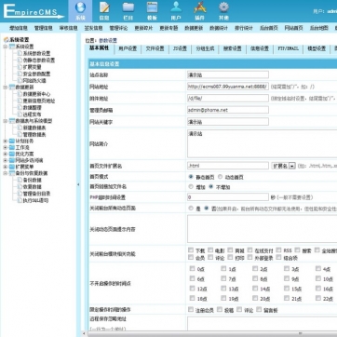
Task: Click the page icon next to 新建数据表
Action: point(20,128)
